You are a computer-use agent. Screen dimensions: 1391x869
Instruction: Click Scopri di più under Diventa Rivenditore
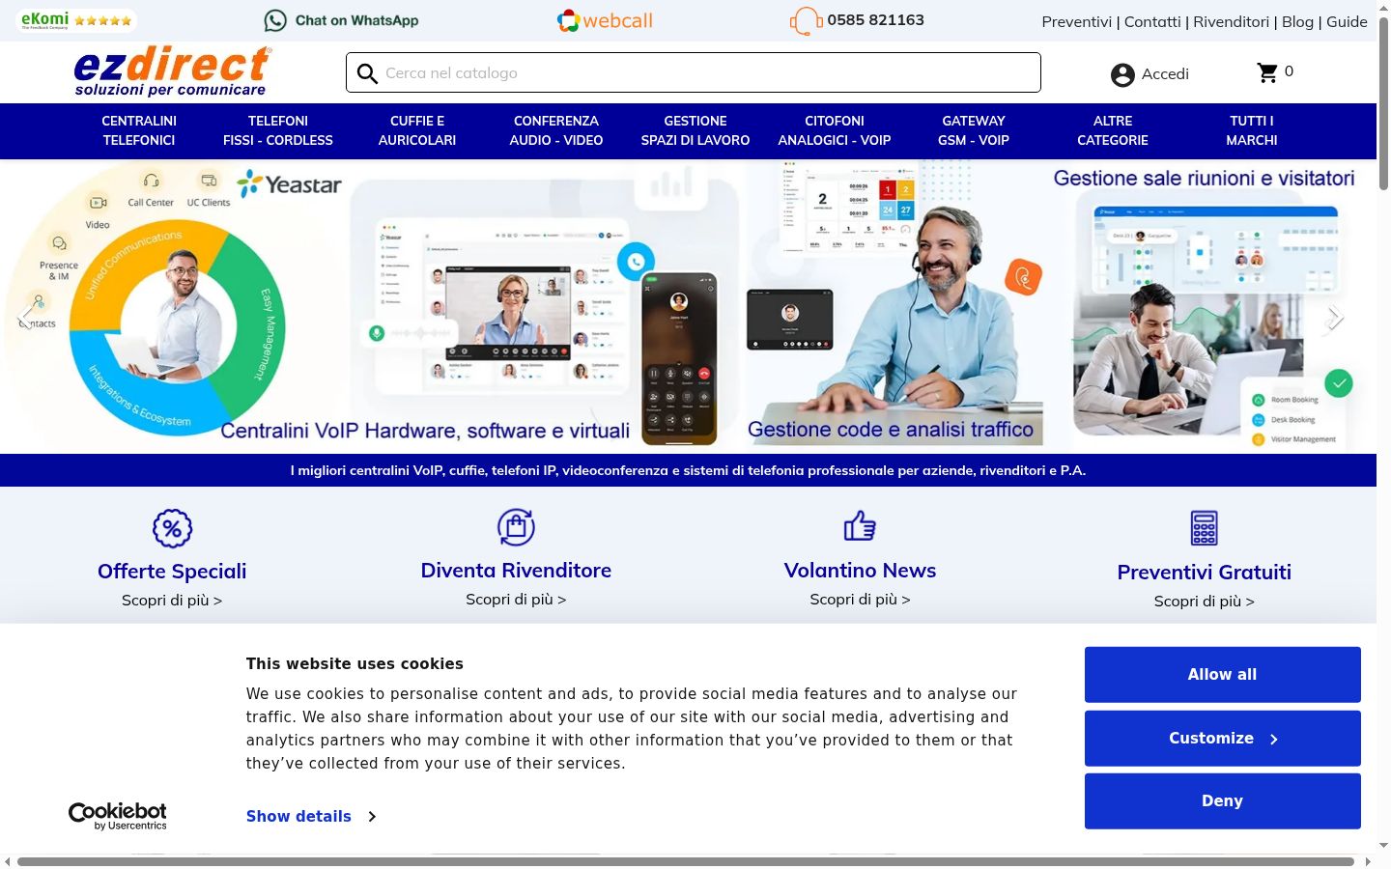(x=516, y=600)
